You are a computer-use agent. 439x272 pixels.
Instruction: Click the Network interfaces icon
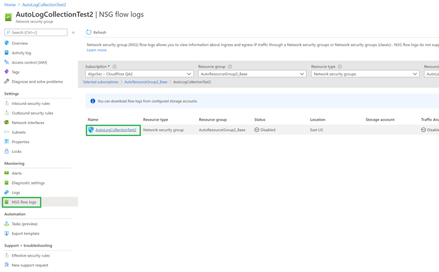(7, 122)
